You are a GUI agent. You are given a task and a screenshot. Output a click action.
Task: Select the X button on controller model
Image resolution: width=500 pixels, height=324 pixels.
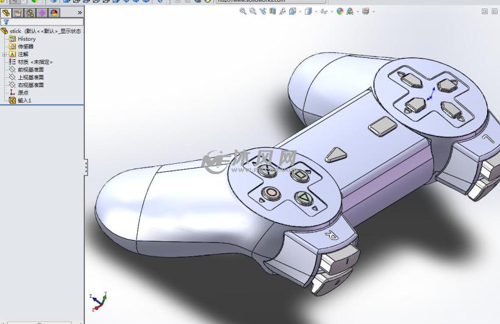pos(267,171)
